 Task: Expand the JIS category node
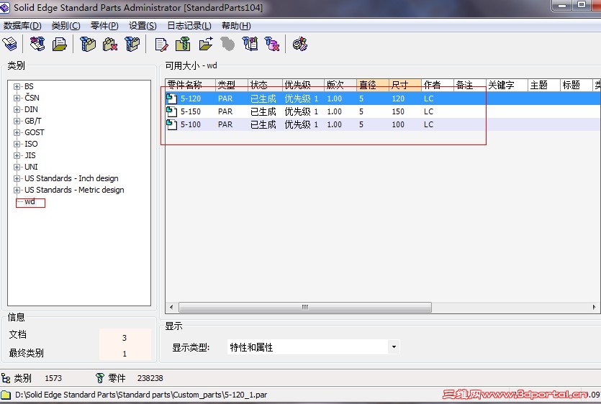pyautogui.click(x=17, y=155)
